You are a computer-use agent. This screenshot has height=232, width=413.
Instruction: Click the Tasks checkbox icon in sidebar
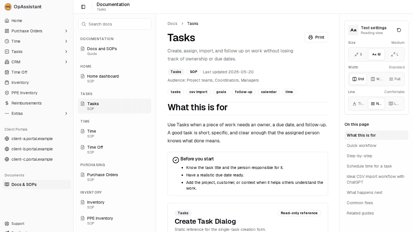click(7, 52)
